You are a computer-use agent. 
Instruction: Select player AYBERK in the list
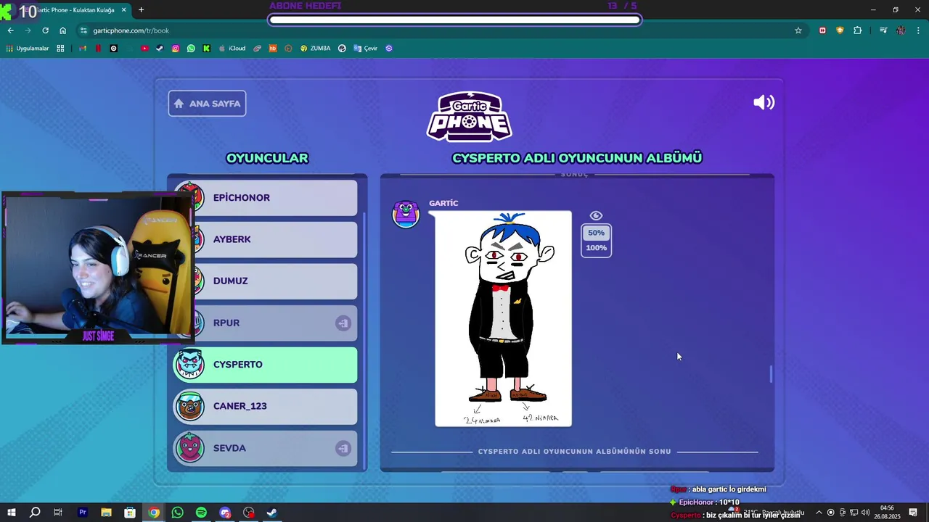[266, 239]
